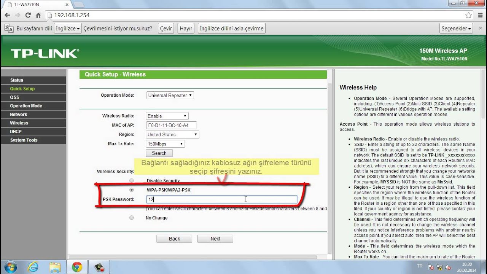Click the Hayır button
This screenshot has width=487, height=274.
186,29
